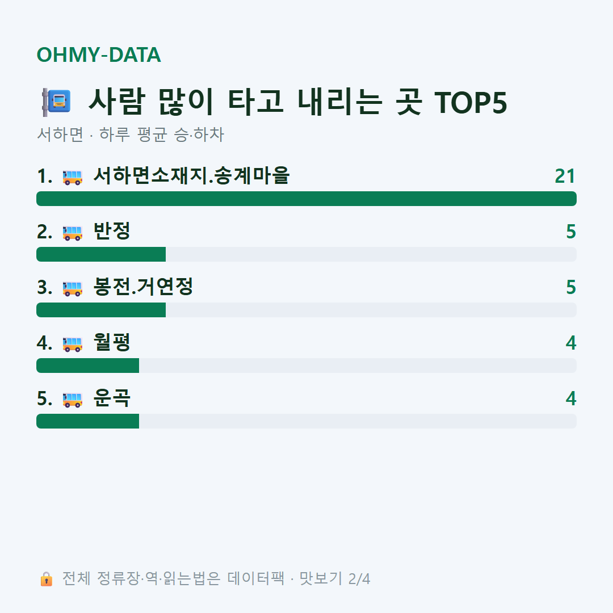Viewport: 613px width, 613px height.
Task: Click the 반정 progress bar
Action: (306, 254)
